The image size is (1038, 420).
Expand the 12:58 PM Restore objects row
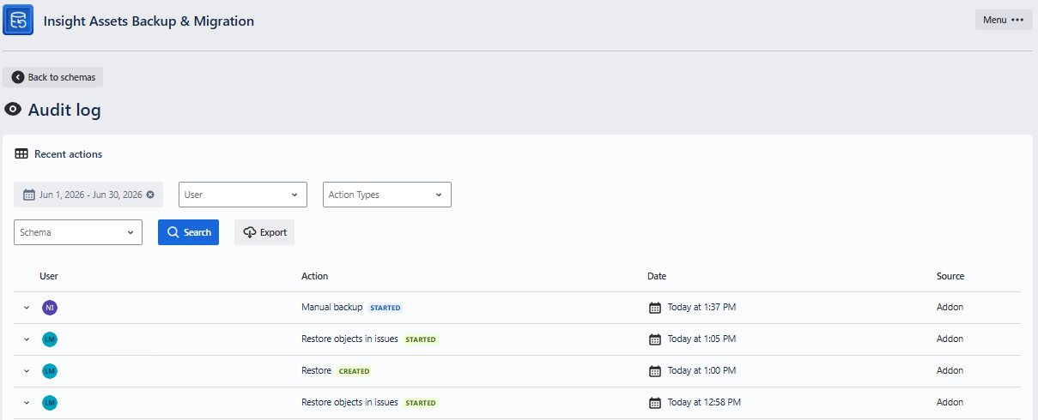(x=27, y=403)
